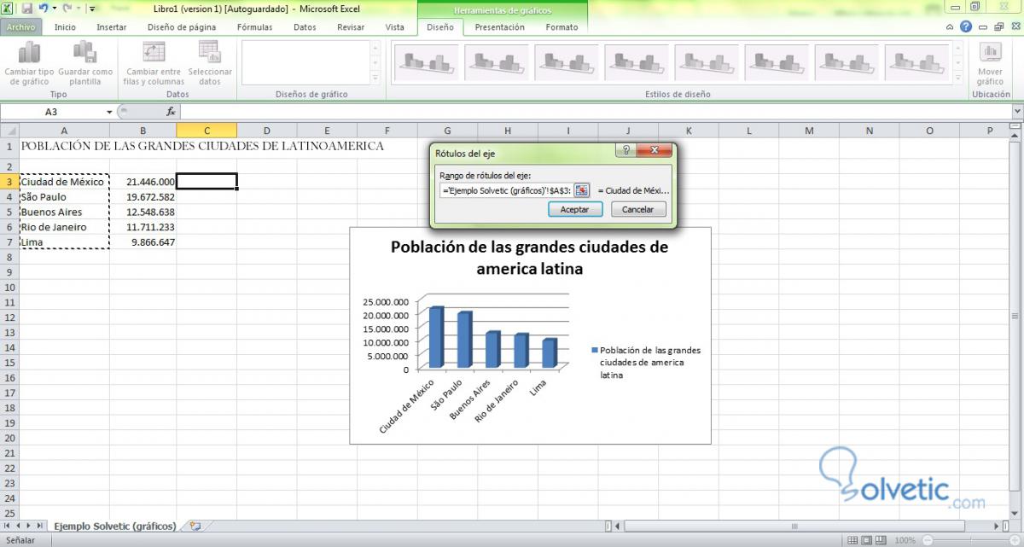Click the Cancelar button
The width and height of the screenshot is (1024, 547).
coord(638,209)
